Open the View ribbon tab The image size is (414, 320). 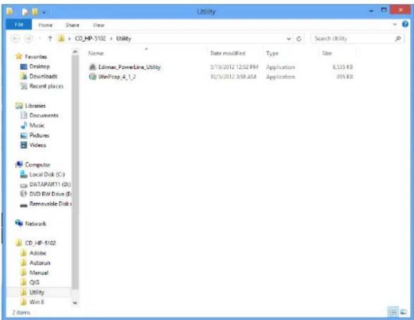point(98,25)
